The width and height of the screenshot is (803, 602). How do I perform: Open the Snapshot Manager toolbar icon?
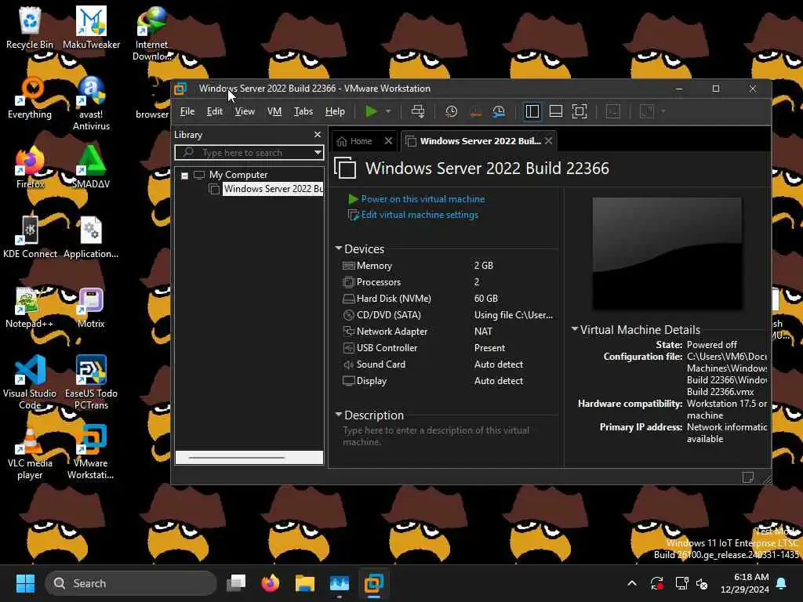click(x=499, y=111)
